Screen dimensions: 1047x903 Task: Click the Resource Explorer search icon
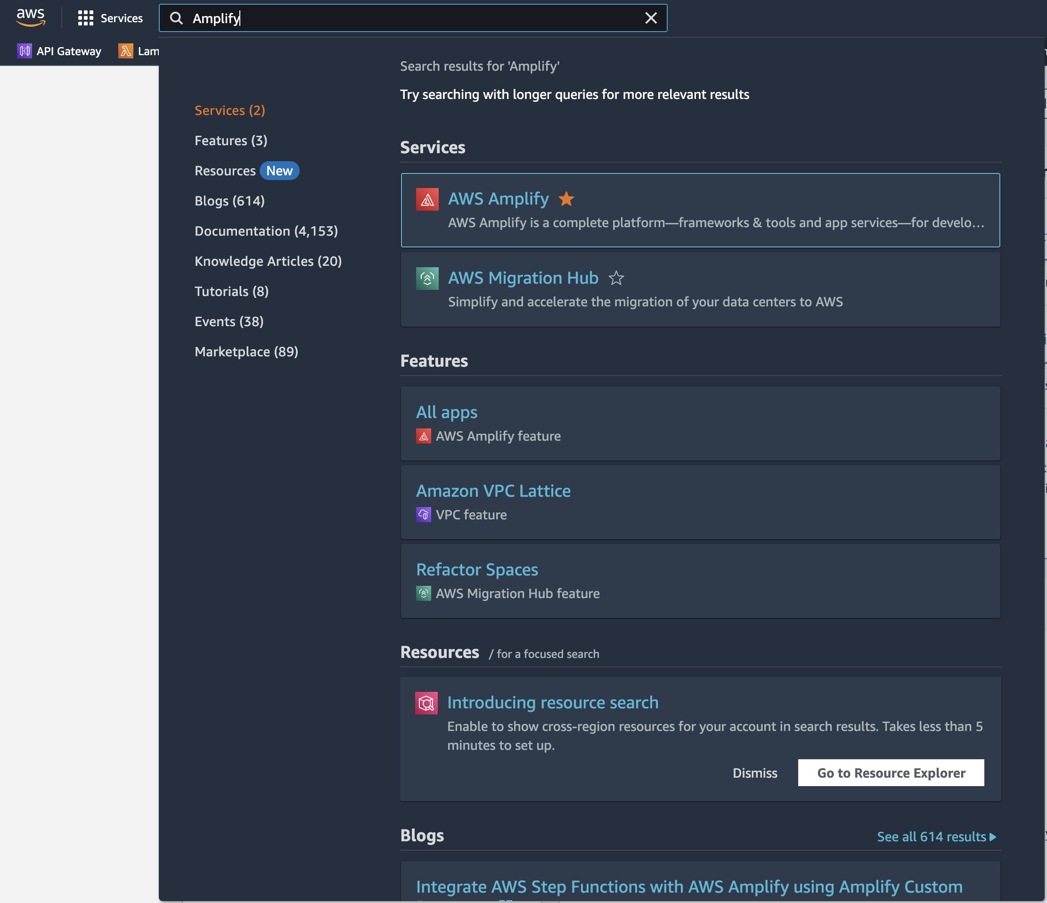[x=426, y=703]
